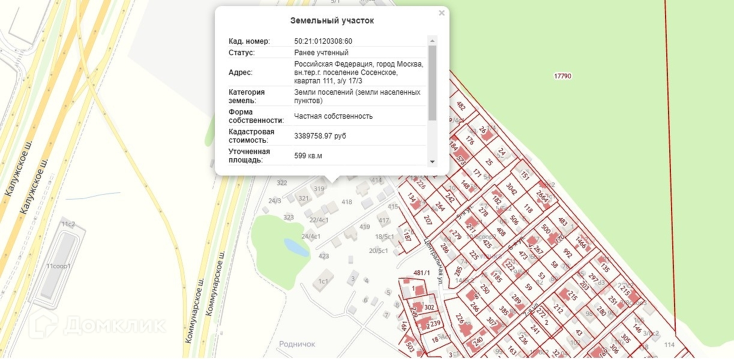734x359 pixels.
Task: Click the building labeled 11с2
Action: pyautogui.click(x=68, y=224)
